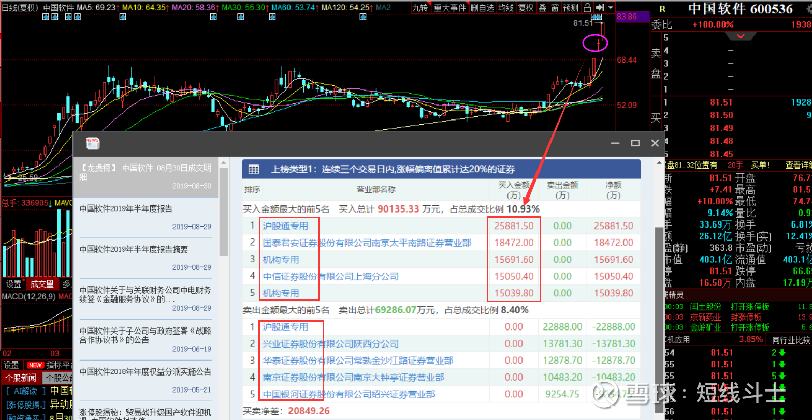Click news list vertical scrollbar thumb
Viewport: 812px width, 420px height.
224,211
